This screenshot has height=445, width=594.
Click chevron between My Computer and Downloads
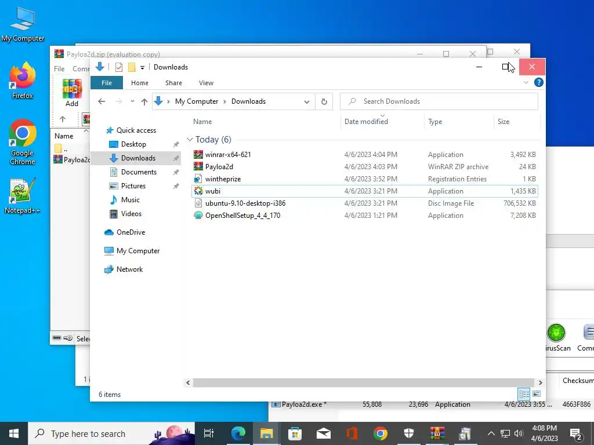tap(224, 101)
